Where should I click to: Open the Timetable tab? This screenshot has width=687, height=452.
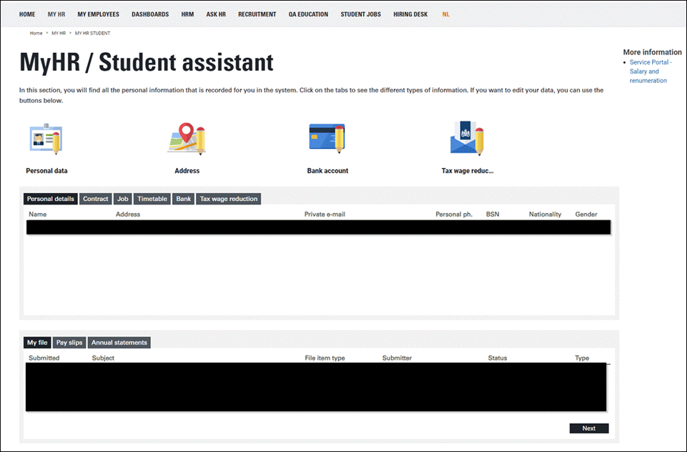click(x=152, y=199)
